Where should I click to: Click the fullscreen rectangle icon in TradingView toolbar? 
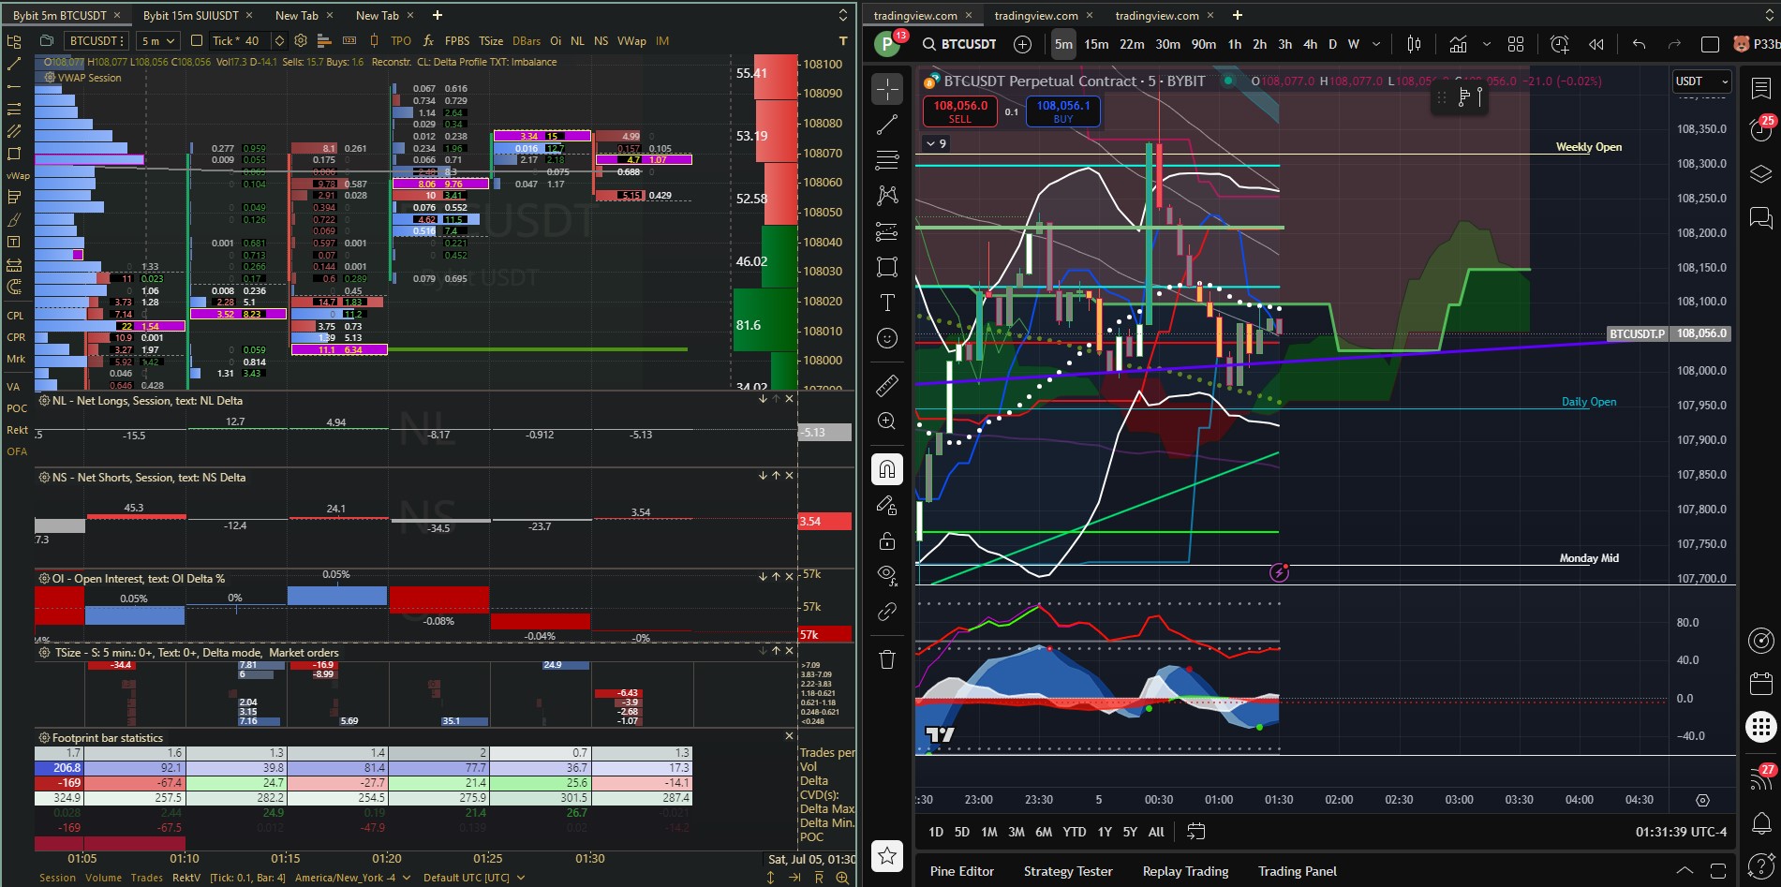click(x=1710, y=44)
